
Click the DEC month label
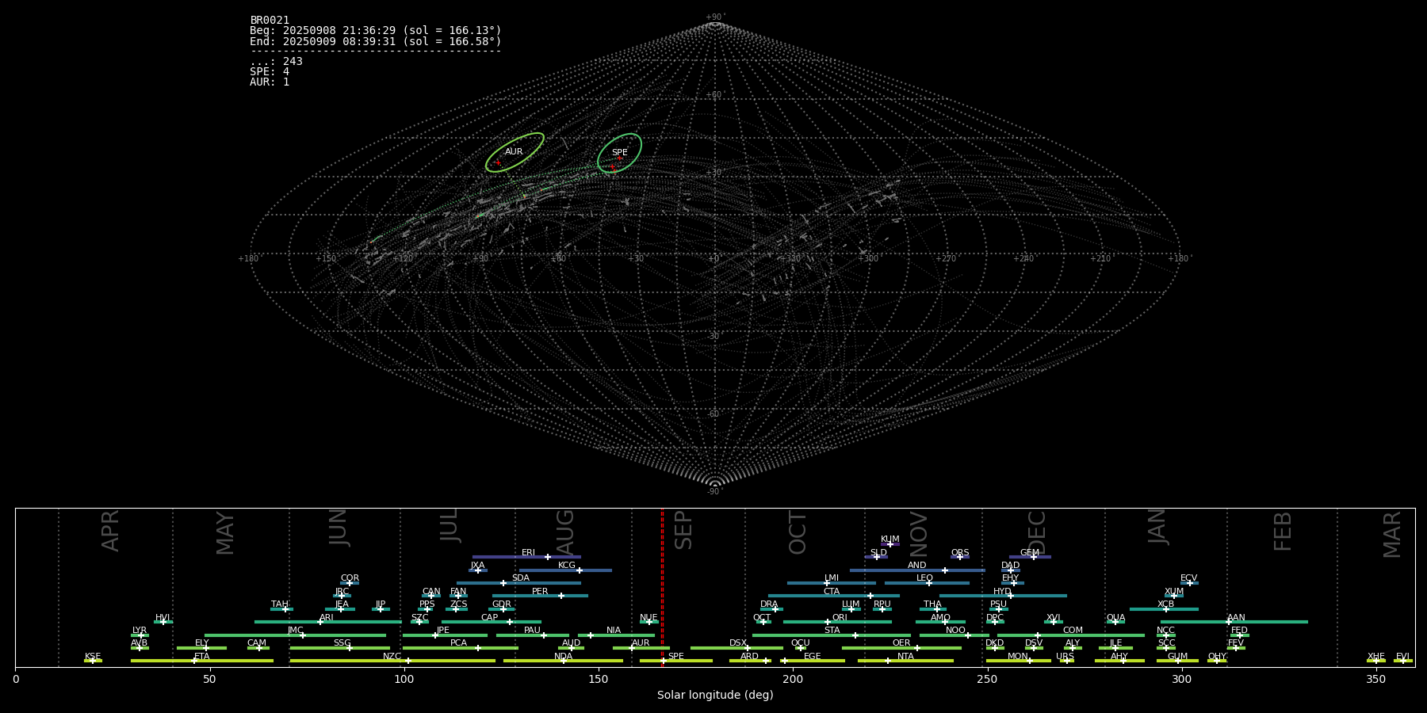[x=1036, y=533]
